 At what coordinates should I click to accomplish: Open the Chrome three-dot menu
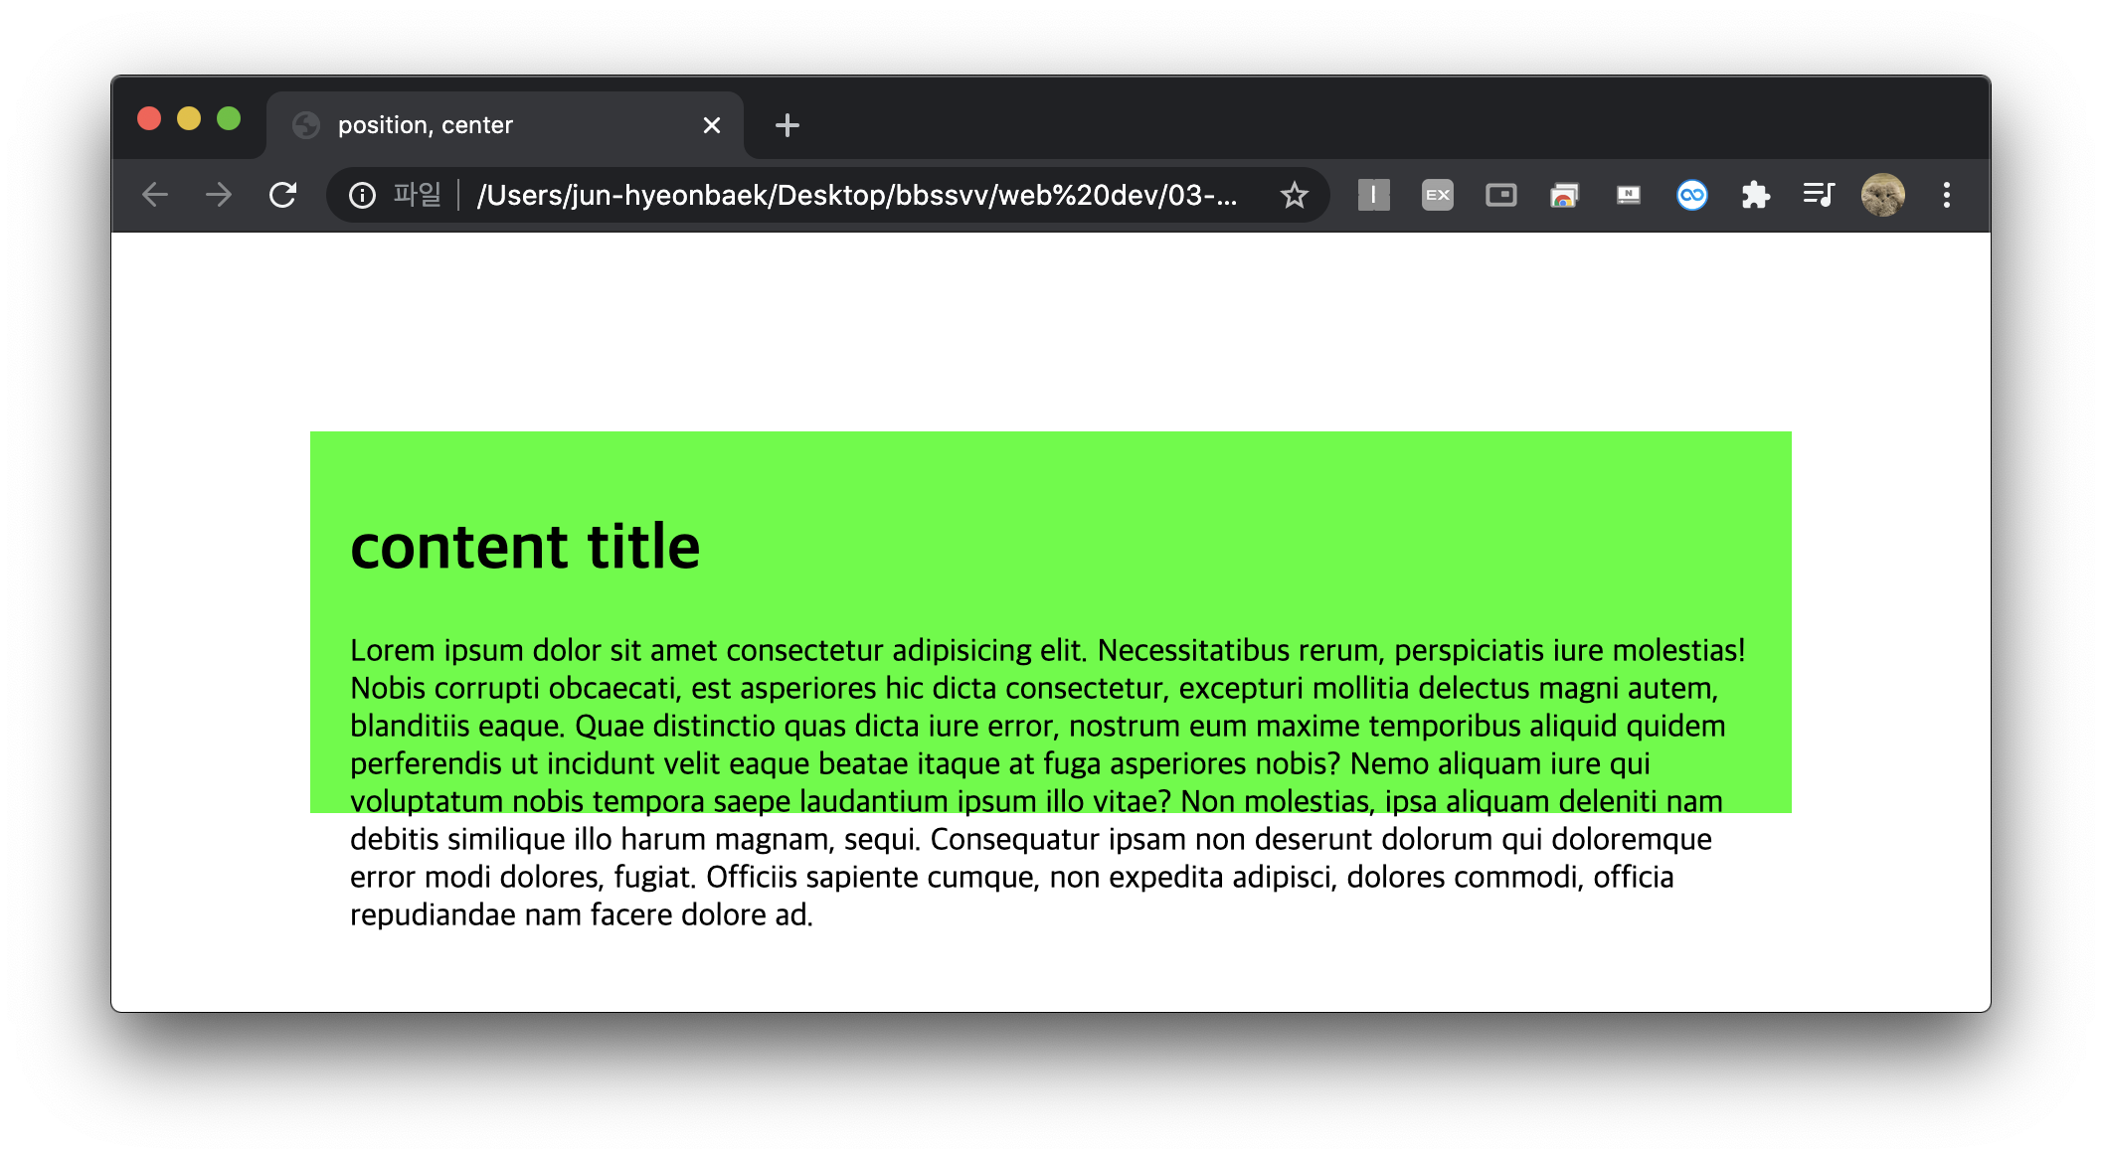tap(1946, 195)
